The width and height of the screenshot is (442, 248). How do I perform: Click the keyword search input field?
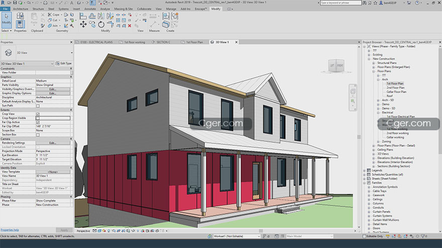(x=341, y=3)
